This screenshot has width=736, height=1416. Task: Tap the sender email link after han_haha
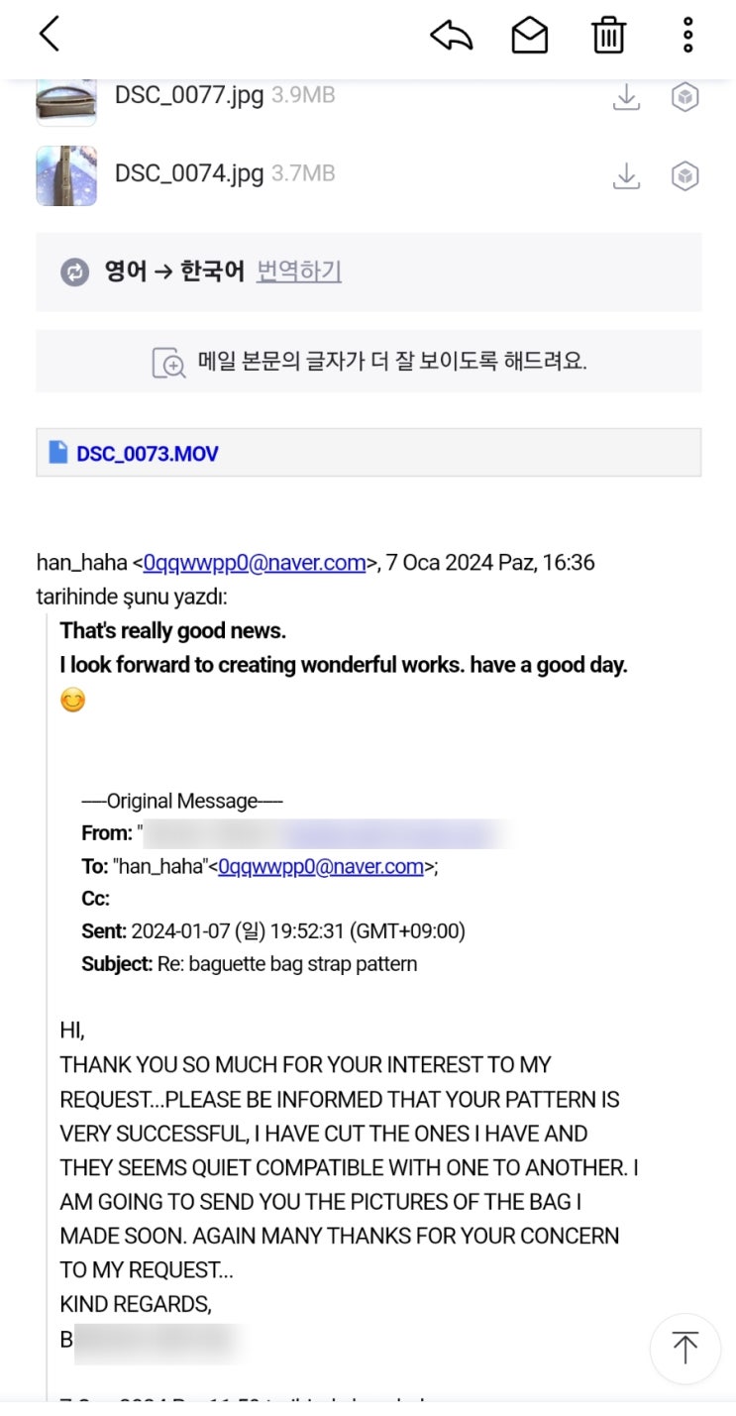[x=255, y=563]
